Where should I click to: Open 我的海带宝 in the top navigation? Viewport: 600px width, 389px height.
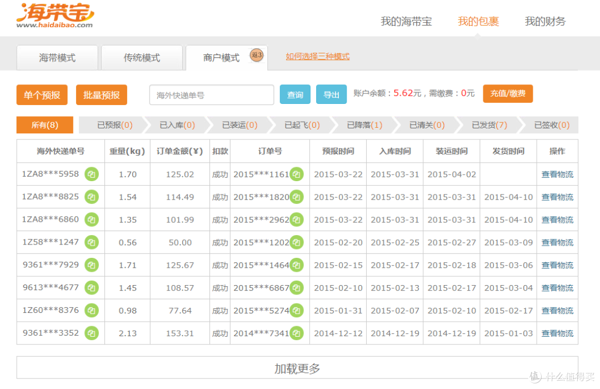click(x=406, y=22)
